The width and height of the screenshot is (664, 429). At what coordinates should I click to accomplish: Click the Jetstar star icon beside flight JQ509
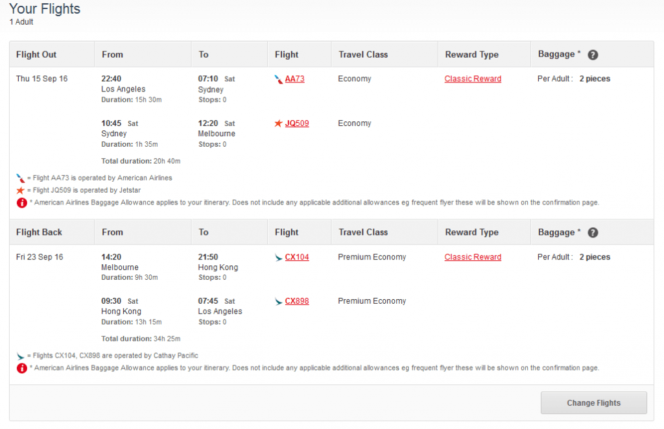(278, 123)
